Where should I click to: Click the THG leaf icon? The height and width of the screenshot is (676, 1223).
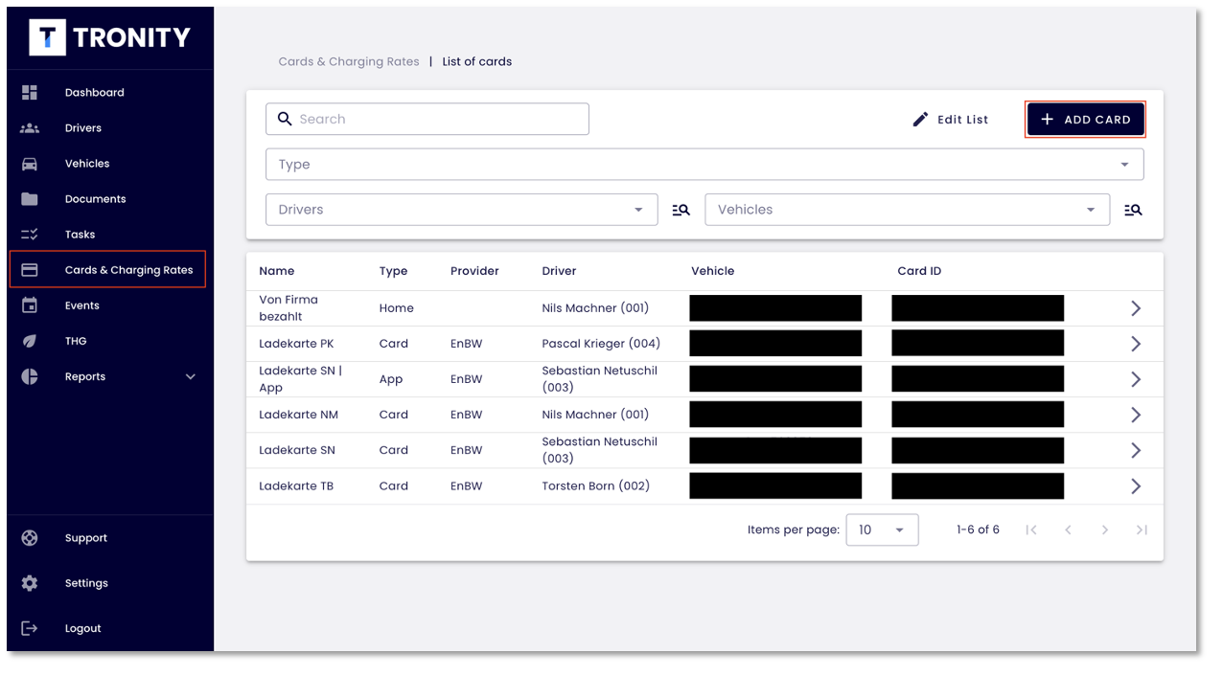(x=30, y=341)
